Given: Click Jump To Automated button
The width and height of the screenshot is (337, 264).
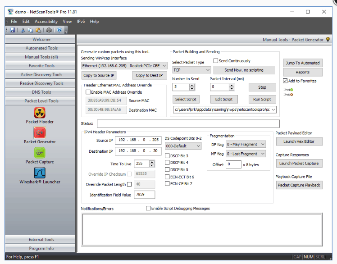Looking at the screenshot, I should (x=303, y=63).
